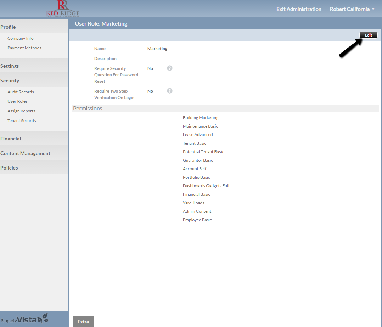Go to Audit Records
Screen dimensions: 382x327
[21, 92]
